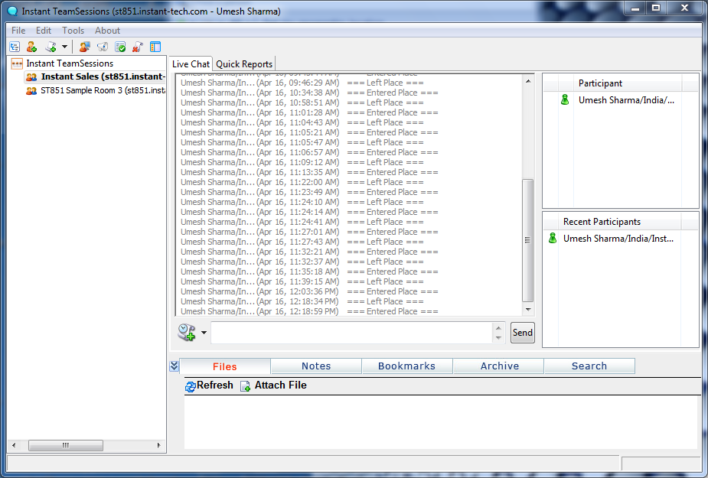This screenshot has width=708, height=478.
Task: Open the About menu
Action: pos(107,31)
